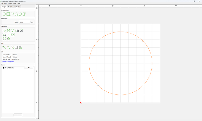Image resolution: width=202 pixels, height=121 pixels.
Task: Switch to the Toolpaths tab
Action: 17,7
